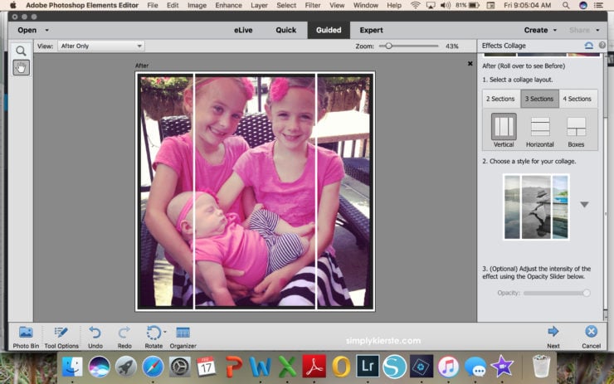Open the View 'After Only' dropdown
614x384 pixels.
click(x=101, y=46)
